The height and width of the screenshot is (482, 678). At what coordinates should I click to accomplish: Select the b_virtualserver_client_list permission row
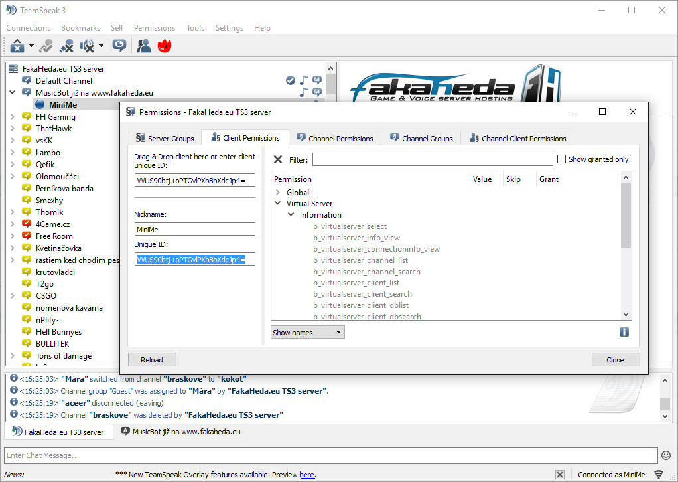(x=356, y=283)
